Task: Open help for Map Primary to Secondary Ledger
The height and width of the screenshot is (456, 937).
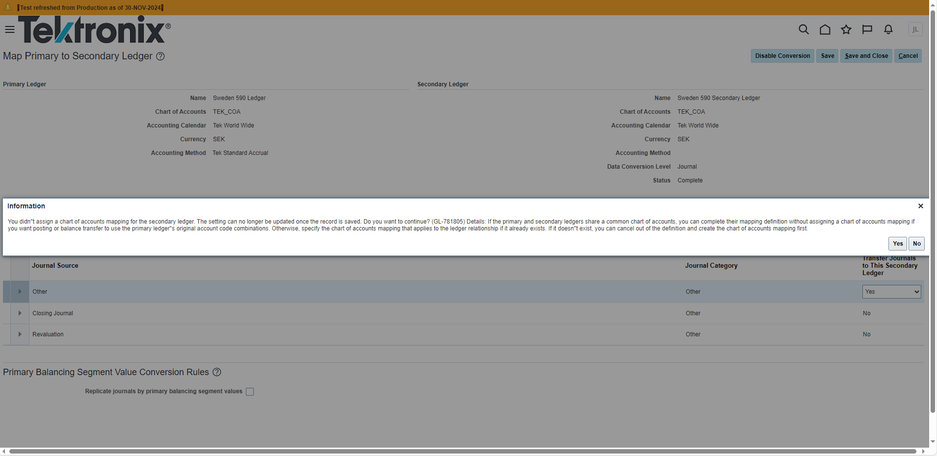Action: click(x=160, y=56)
